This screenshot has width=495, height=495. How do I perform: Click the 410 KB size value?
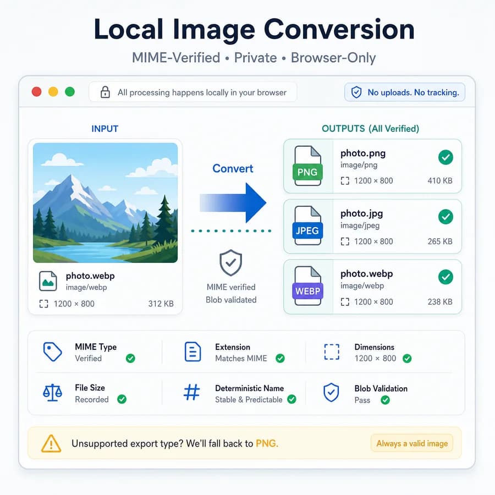(x=440, y=181)
